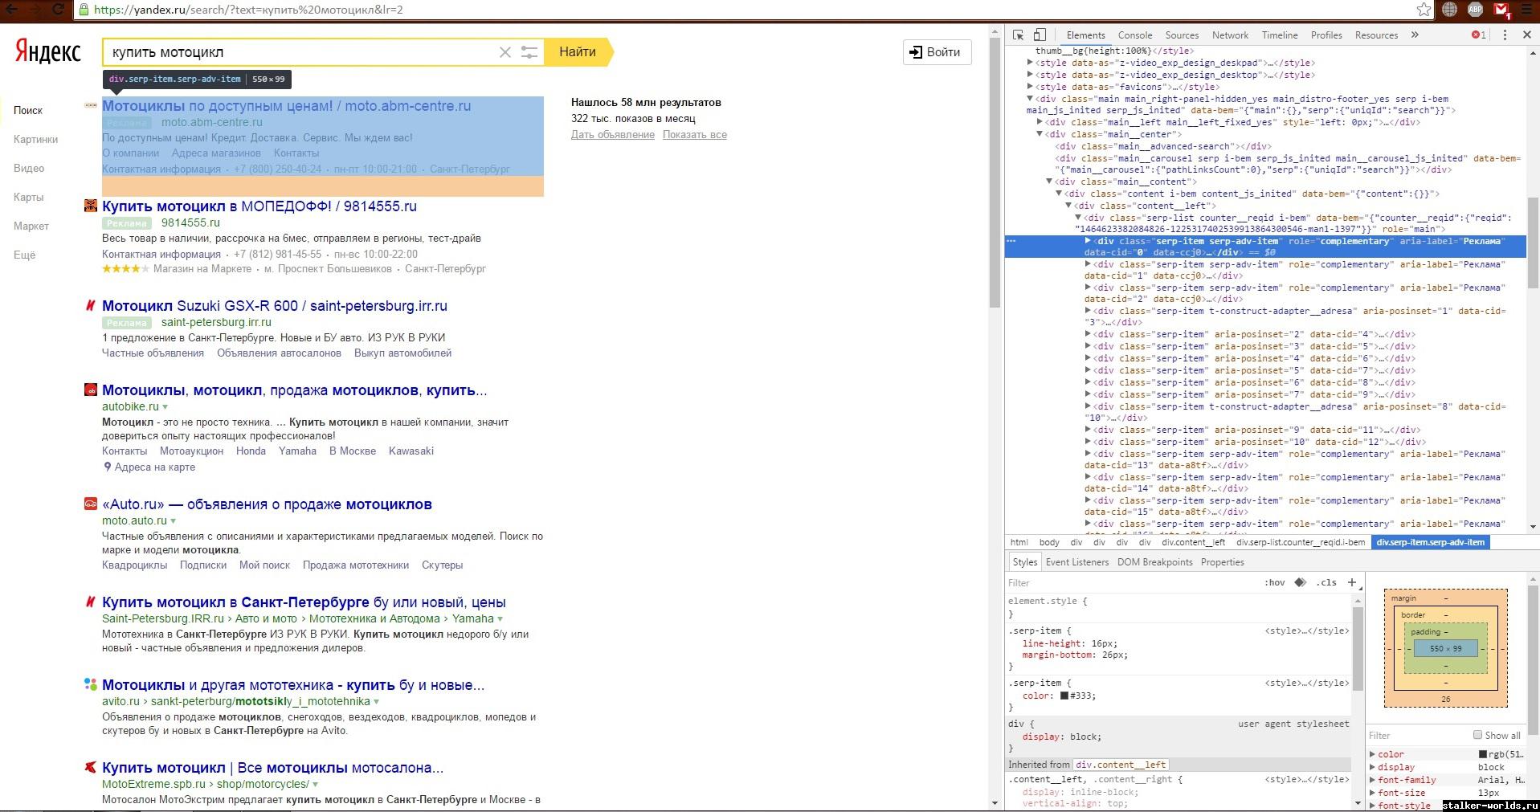Collapse the div class="main__content" node
This screenshot has width=1540, height=812.
1049,182
